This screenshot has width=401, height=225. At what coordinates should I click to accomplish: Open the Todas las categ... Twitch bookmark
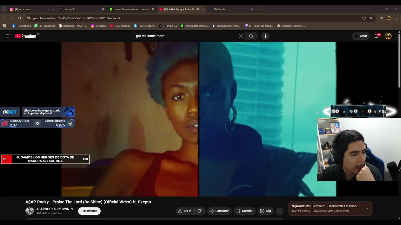coord(259,26)
